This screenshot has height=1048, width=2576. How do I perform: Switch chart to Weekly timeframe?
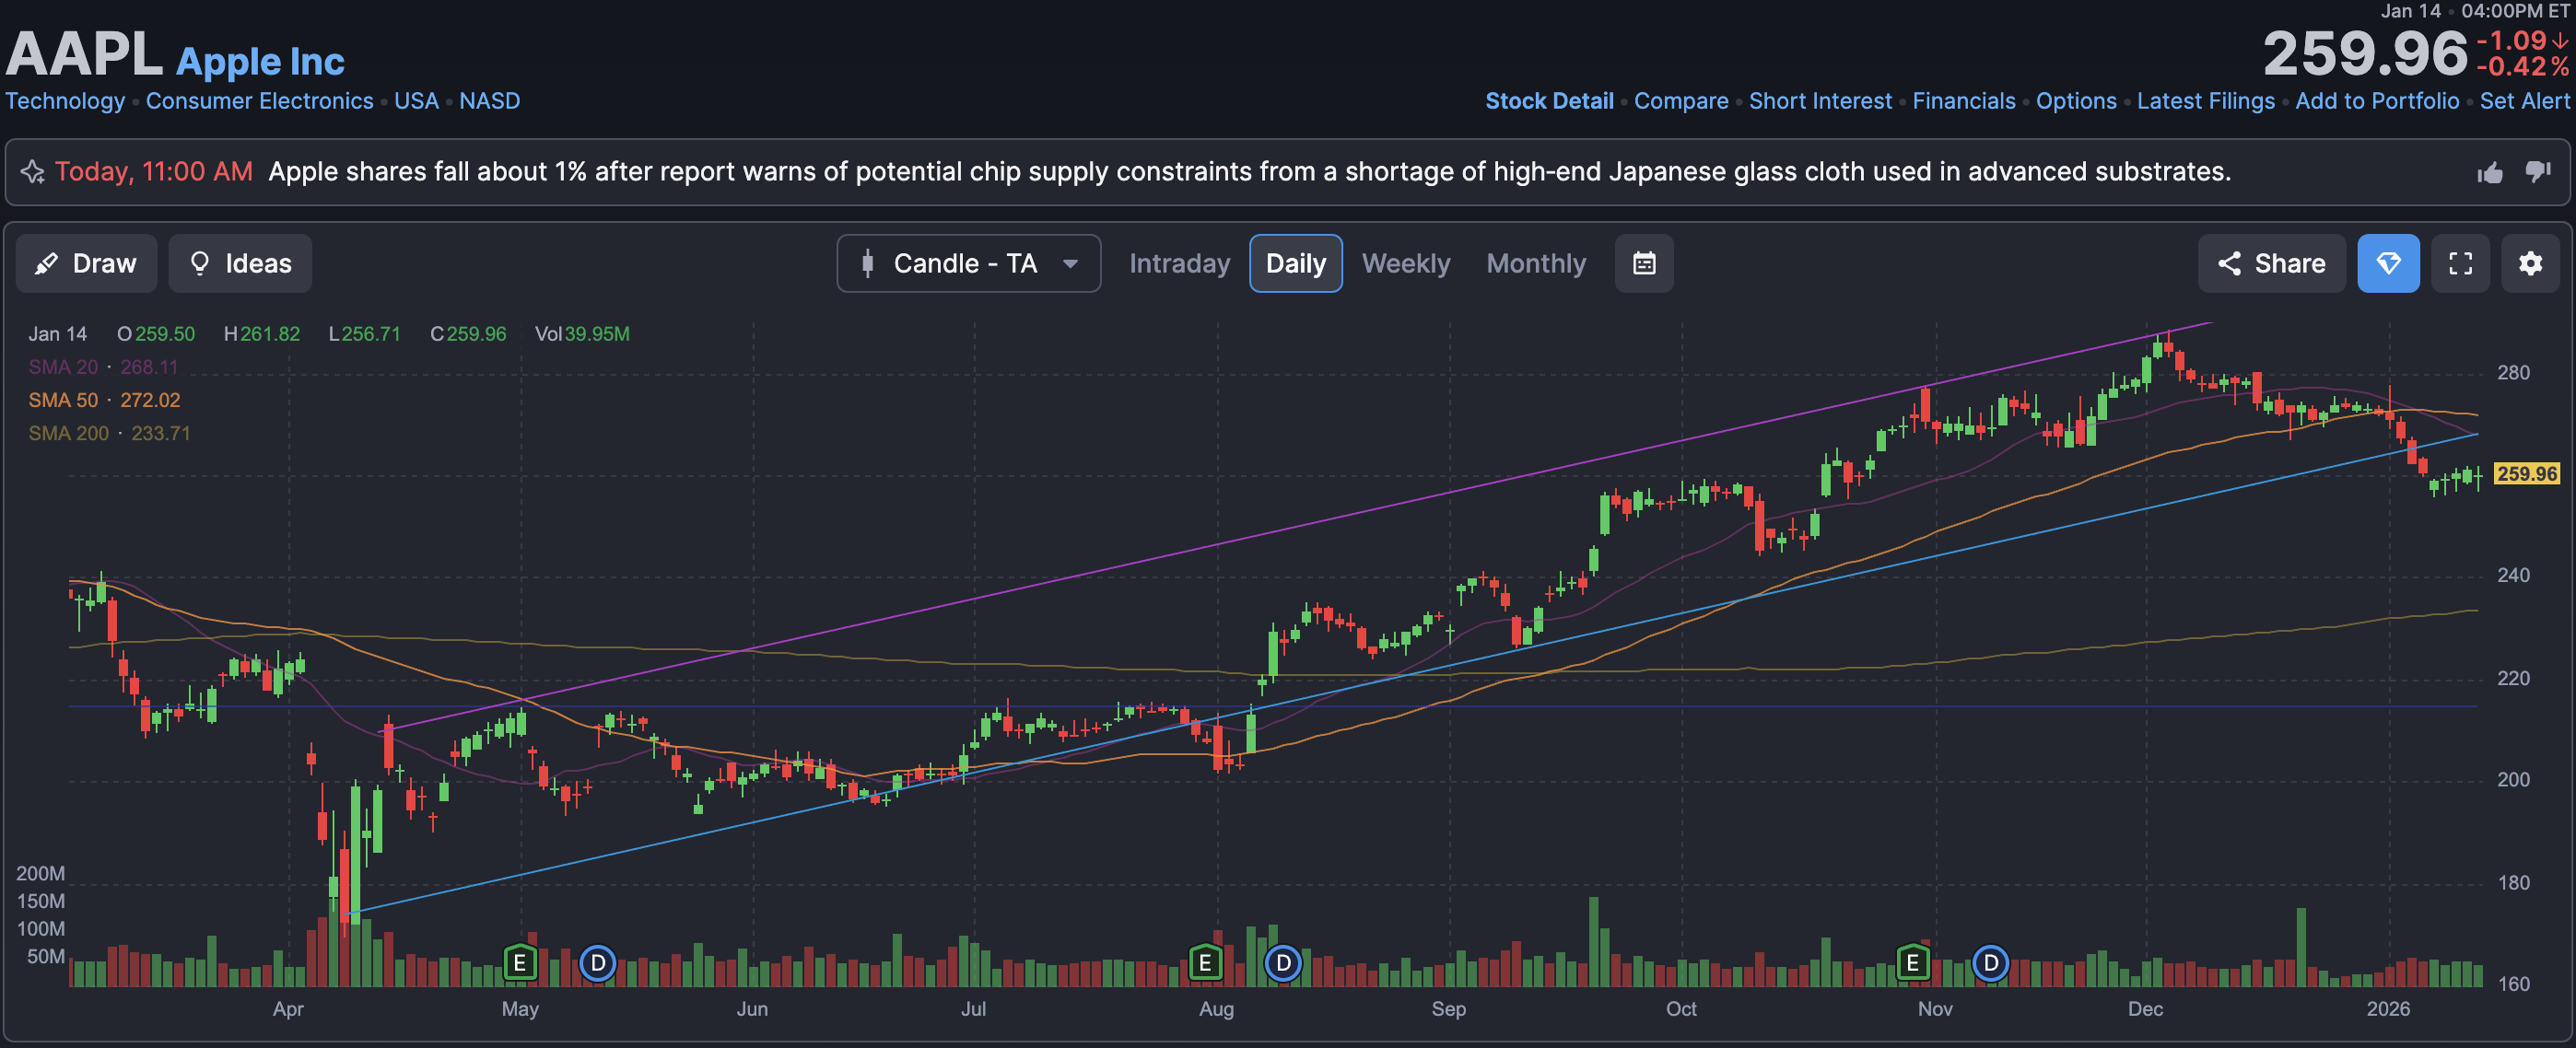[x=1405, y=264]
